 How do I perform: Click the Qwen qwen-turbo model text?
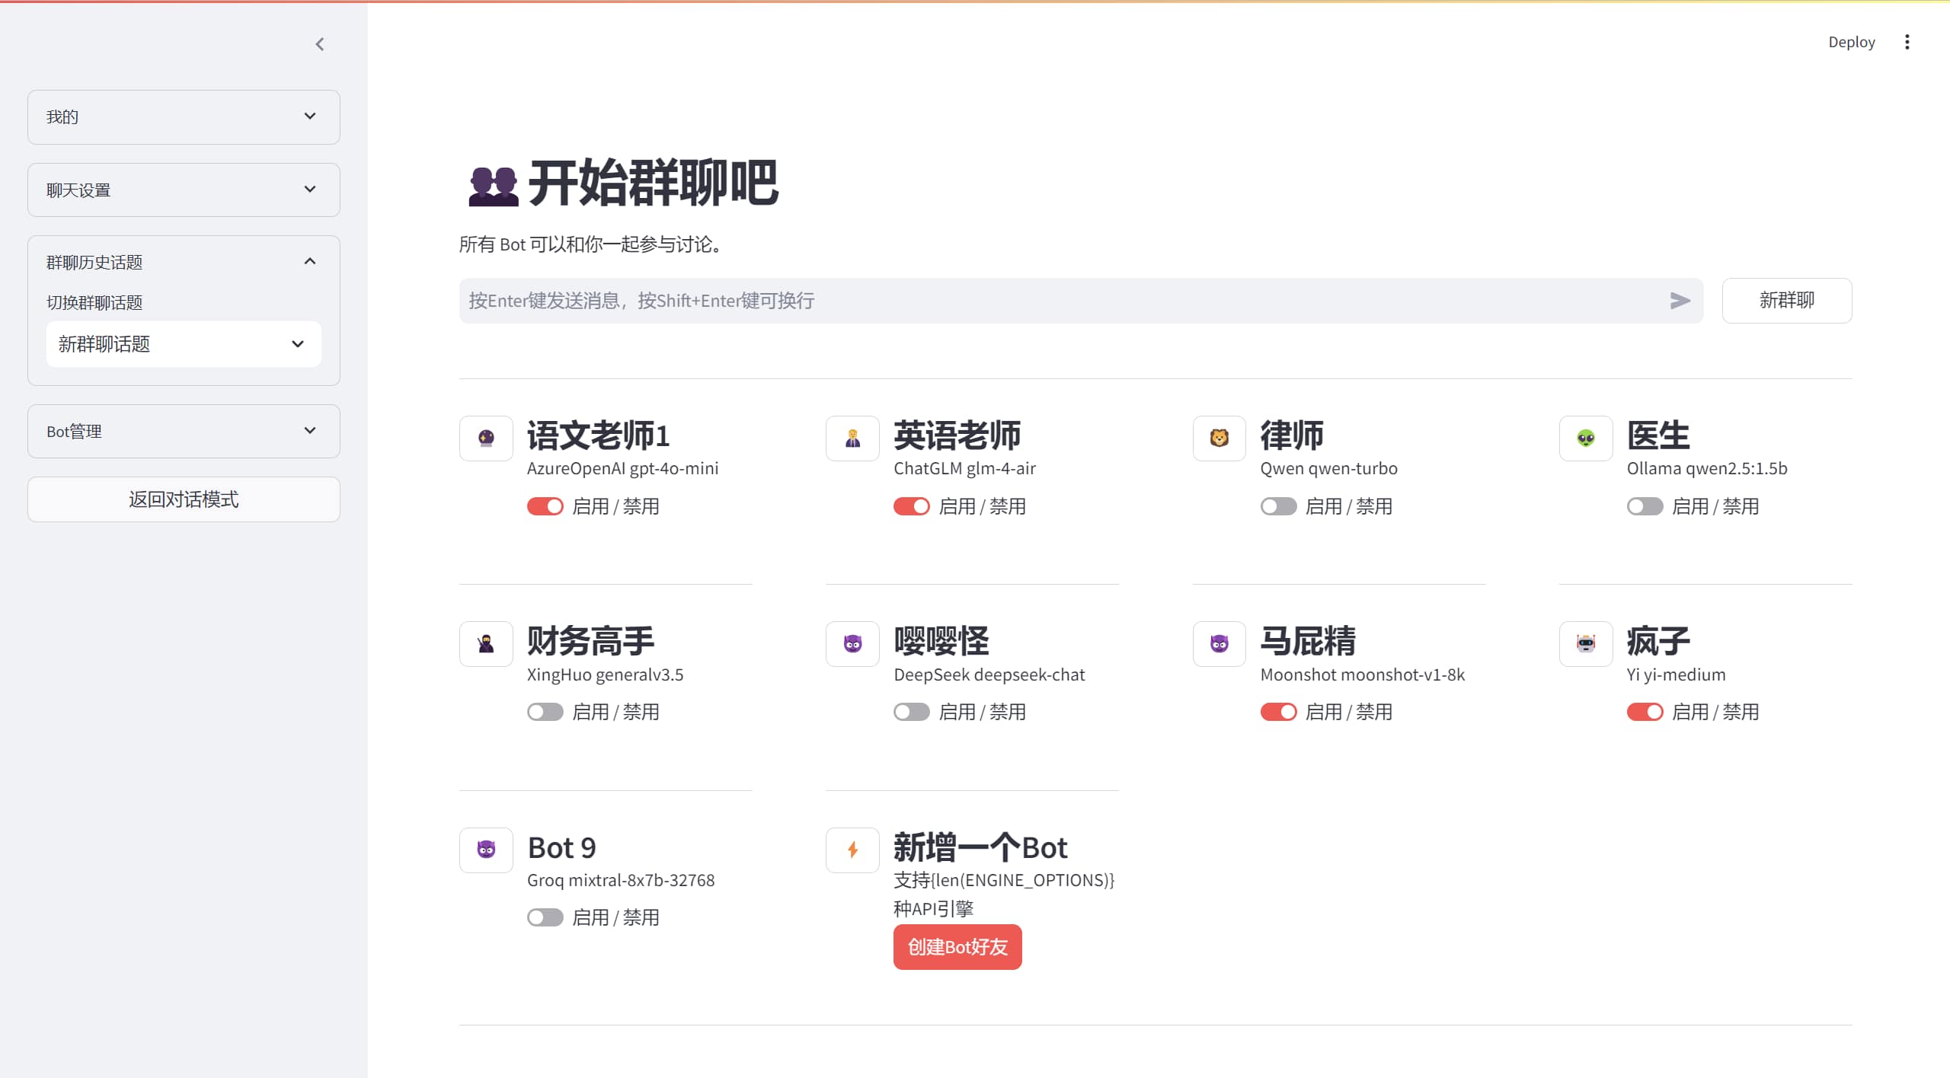1328,469
